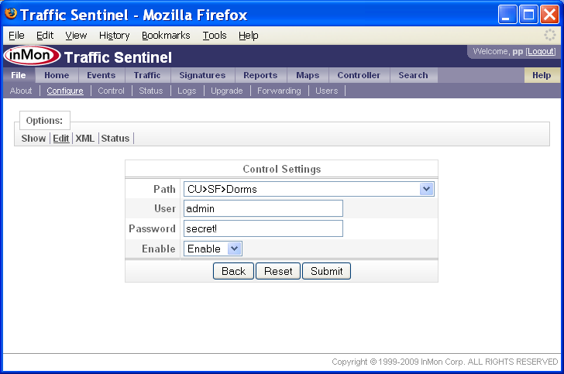Click the loading throbber icon
Viewport: 564px width, 374px height.
point(549,35)
